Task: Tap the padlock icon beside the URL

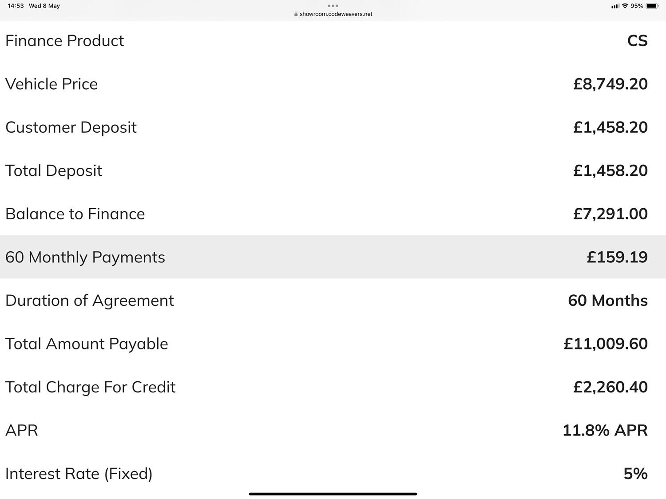Action: tap(296, 14)
